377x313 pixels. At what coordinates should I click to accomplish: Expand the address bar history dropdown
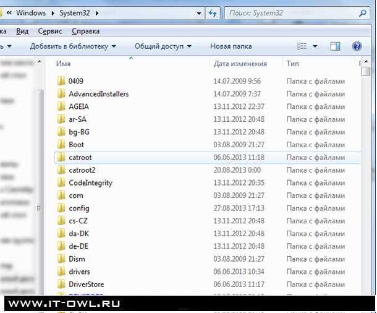click(198, 12)
